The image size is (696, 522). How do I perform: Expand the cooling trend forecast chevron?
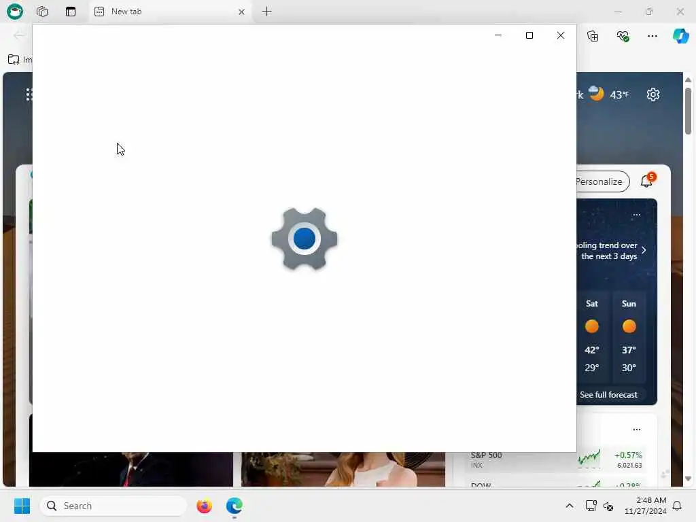click(644, 250)
